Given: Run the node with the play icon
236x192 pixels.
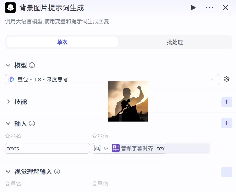Looking at the screenshot, I should [194, 8].
